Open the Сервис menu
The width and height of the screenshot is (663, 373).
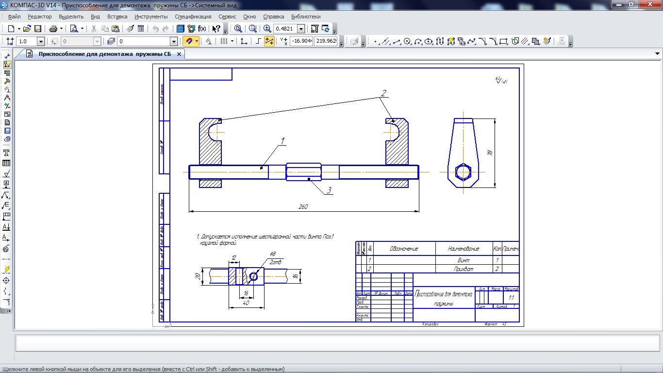(x=228, y=17)
